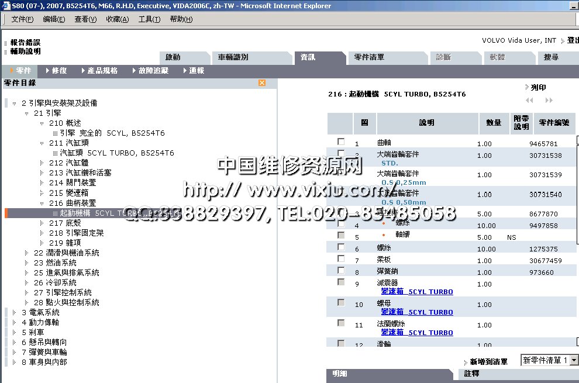Click the Internet Explorer icon in title bar

[5, 6]
